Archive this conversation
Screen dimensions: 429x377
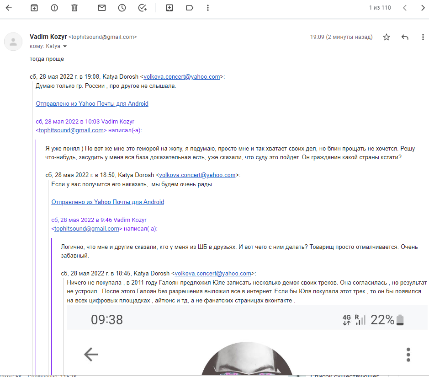pos(34,8)
